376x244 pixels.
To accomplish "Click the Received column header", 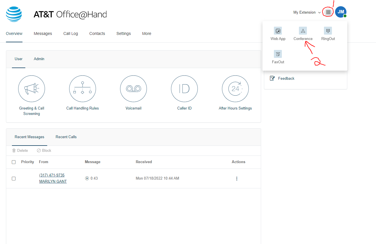I will point(144,162).
